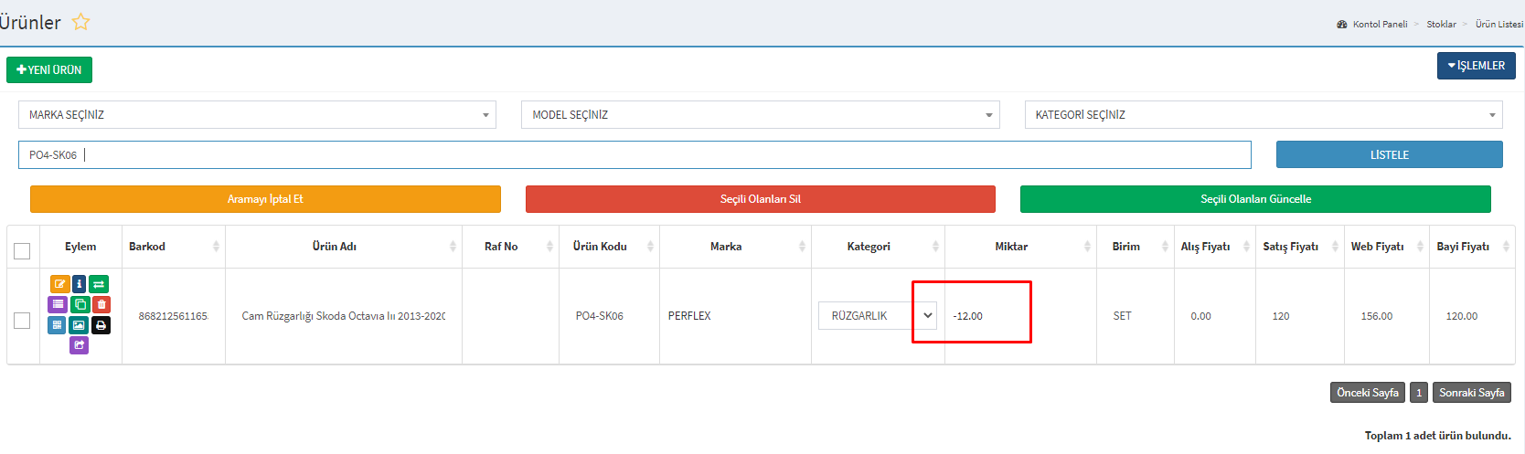
Task: Go to Kontrol Paneli breadcrumb
Action: [x=1379, y=25]
